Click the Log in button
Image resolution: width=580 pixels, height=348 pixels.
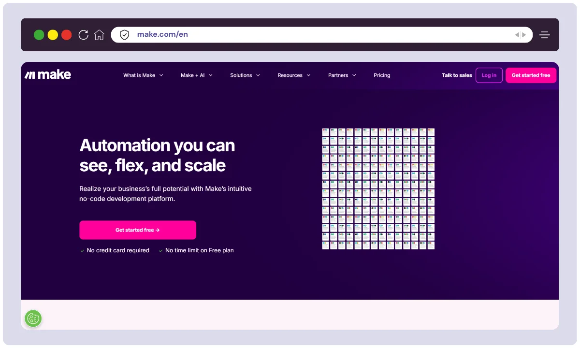(x=489, y=75)
